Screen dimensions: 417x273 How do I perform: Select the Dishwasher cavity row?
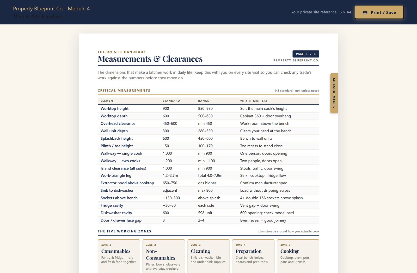point(208,213)
